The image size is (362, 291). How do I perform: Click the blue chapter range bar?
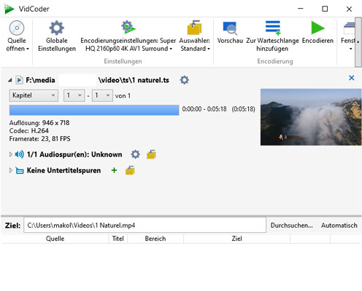coord(94,110)
